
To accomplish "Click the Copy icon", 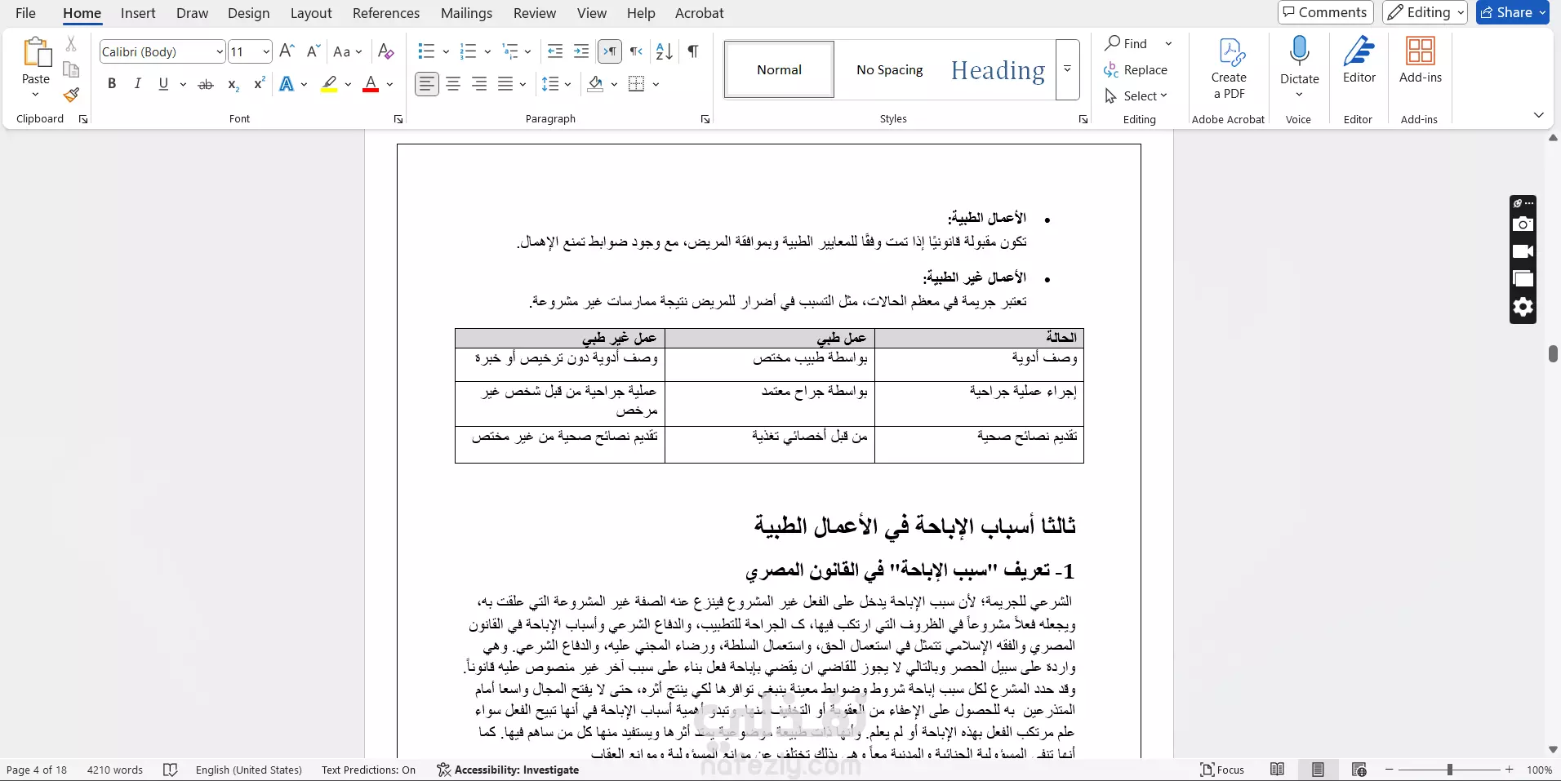I will (71, 69).
